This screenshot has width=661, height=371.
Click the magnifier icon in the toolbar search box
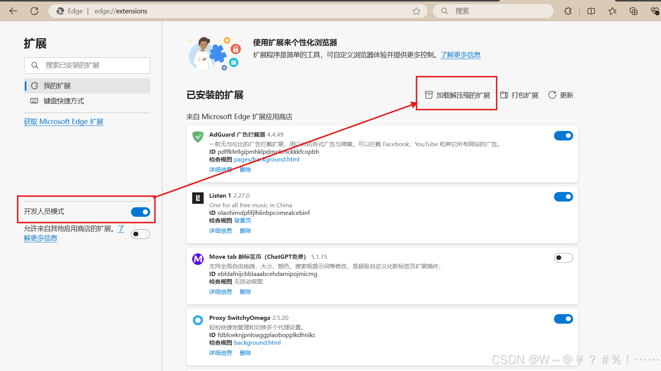(445, 11)
